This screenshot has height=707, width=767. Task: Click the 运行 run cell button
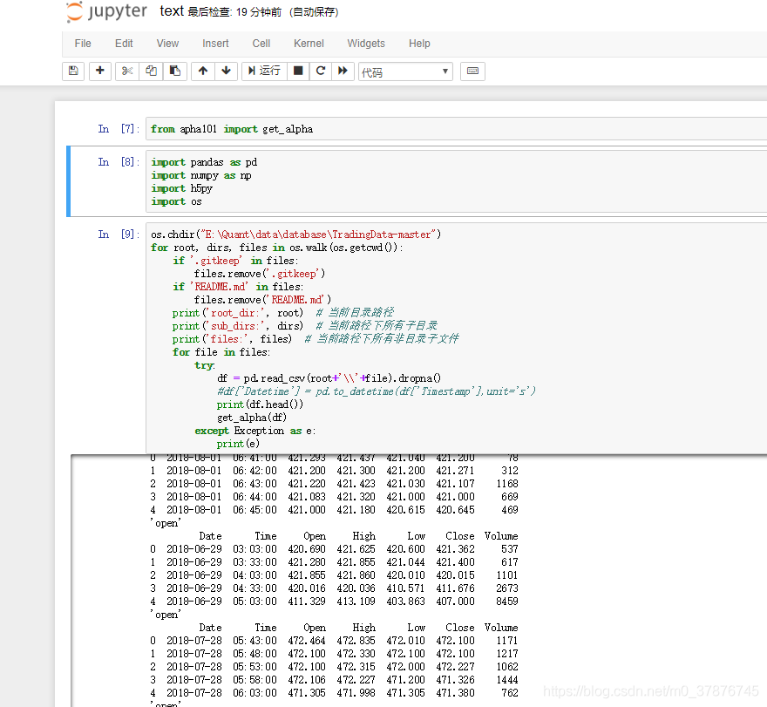(264, 71)
